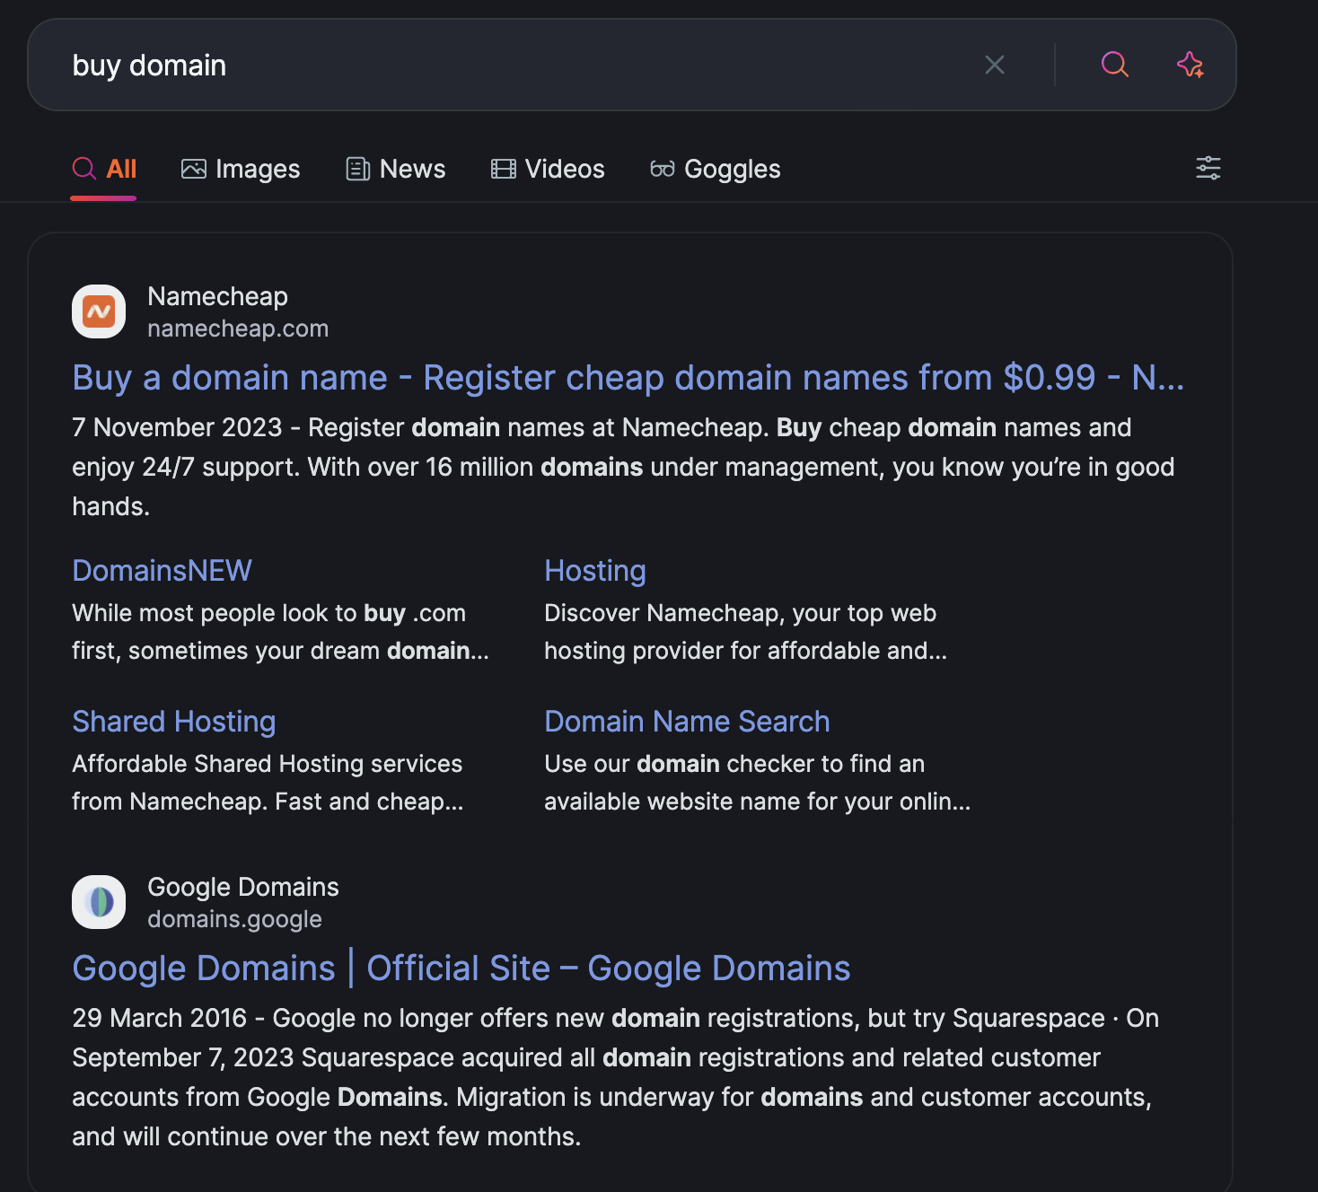Click the Google Domains favicon
This screenshot has width=1318, height=1192.
pyautogui.click(x=99, y=902)
